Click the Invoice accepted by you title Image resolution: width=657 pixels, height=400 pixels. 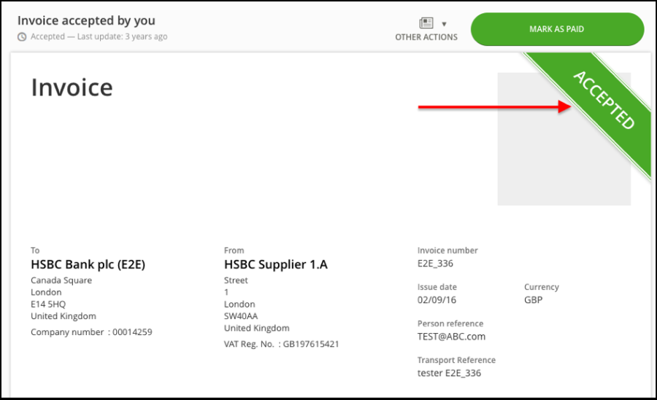point(86,20)
